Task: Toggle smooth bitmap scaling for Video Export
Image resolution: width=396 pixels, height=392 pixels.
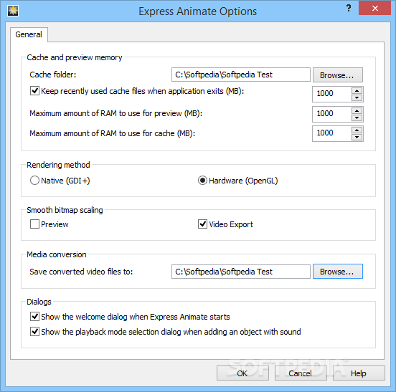Action: tap(202, 224)
